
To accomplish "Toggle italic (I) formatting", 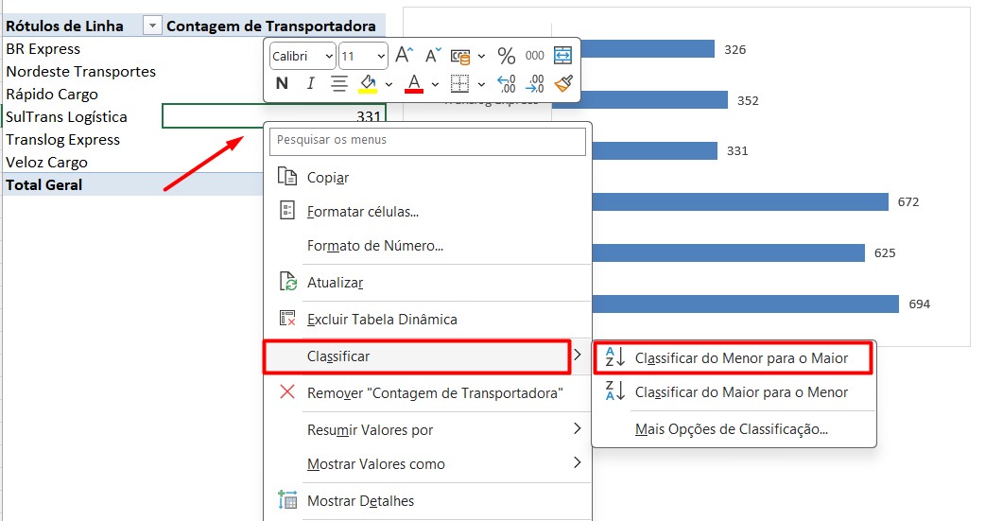I will (310, 83).
